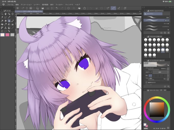Toggle the third snap button in command bar
Image resolution: width=174 pixels, height=130 pixels.
(x=119, y=8)
